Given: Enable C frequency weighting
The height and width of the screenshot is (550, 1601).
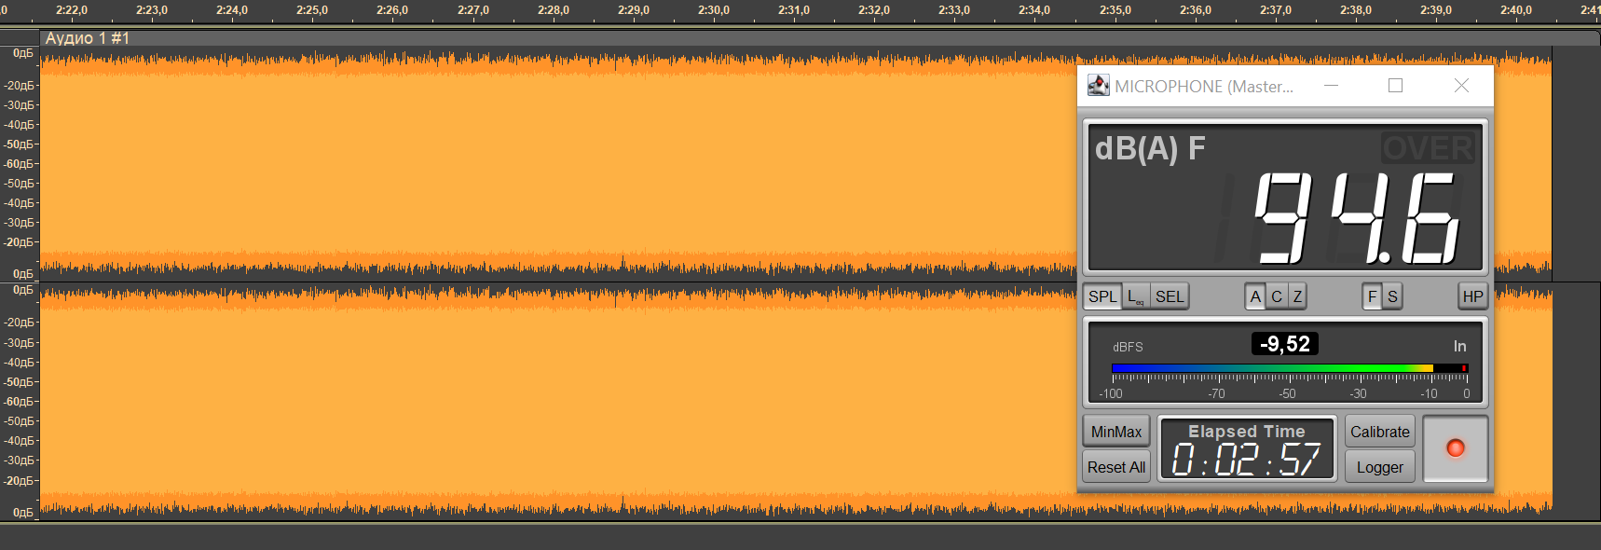Looking at the screenshot, I should (1277, 296).
